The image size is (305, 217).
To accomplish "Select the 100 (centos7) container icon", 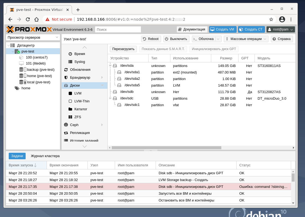I will pos(21,57).
